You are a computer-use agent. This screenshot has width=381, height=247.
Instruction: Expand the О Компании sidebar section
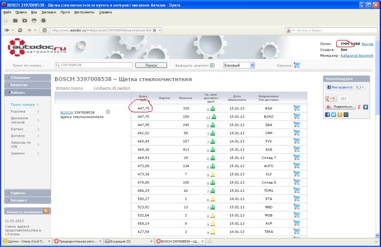click(28, 78)
